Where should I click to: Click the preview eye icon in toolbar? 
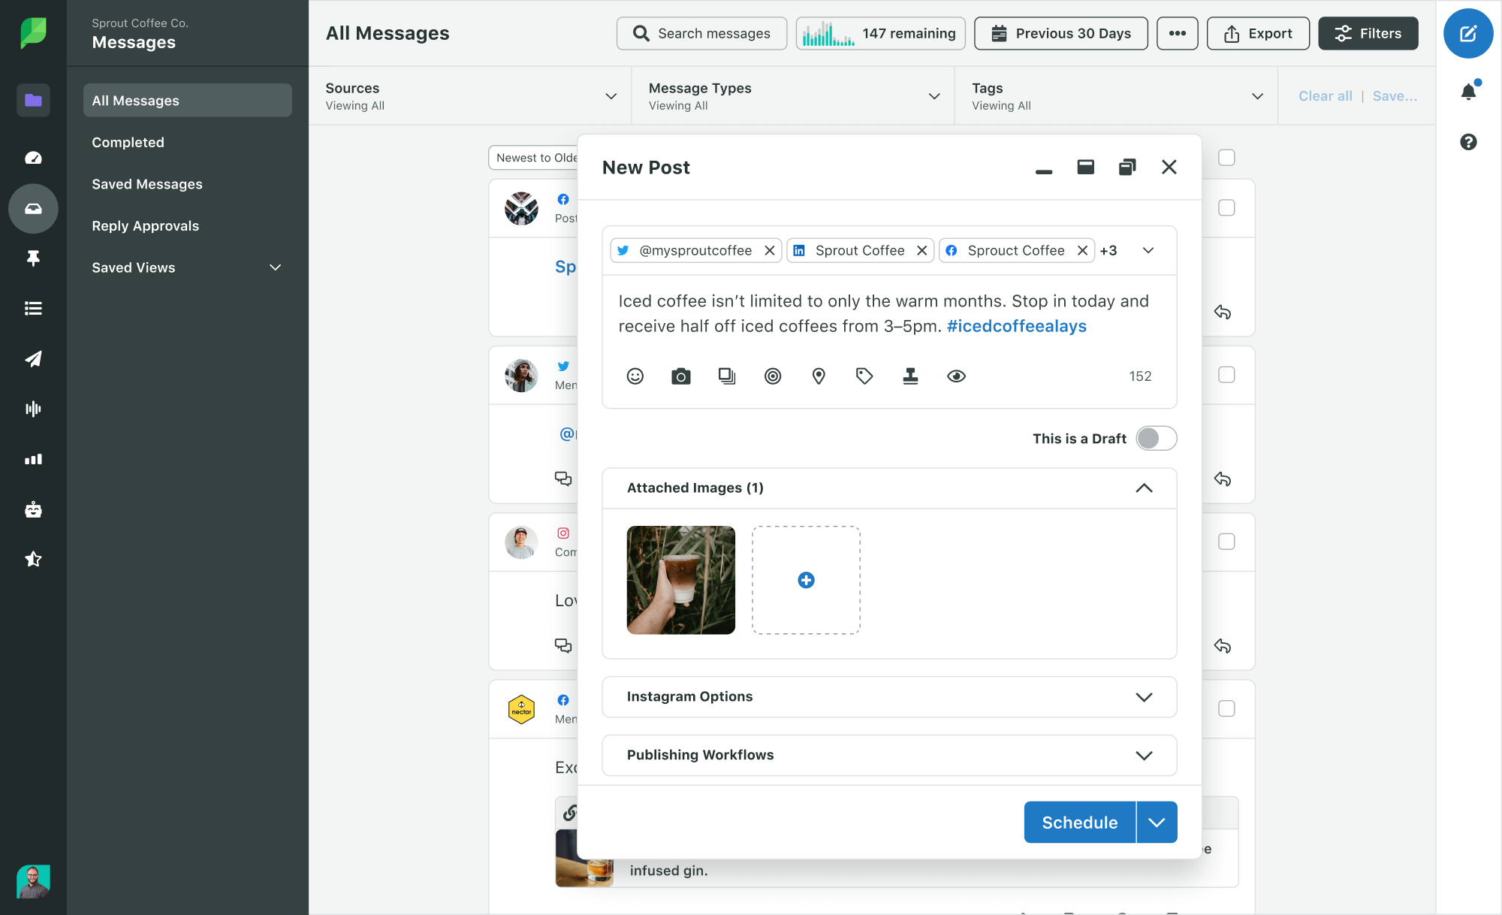point(955,376)
